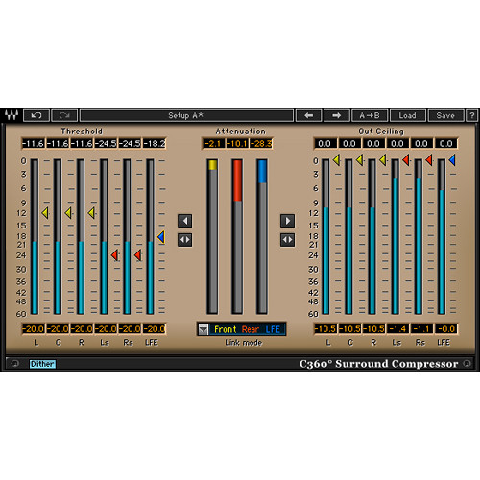Select the blue LFE threshold marker
The width and height of the screenshot is (480, 480).
click(x=161, y=237)
